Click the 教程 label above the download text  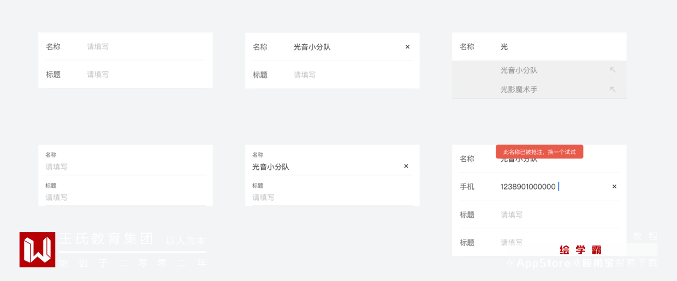pos(645,236)
